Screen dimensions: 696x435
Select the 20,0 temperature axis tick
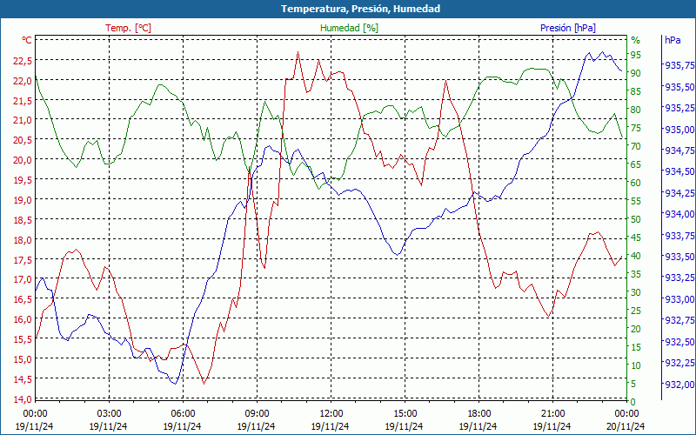pyautogui.click(x=23, y=160)
